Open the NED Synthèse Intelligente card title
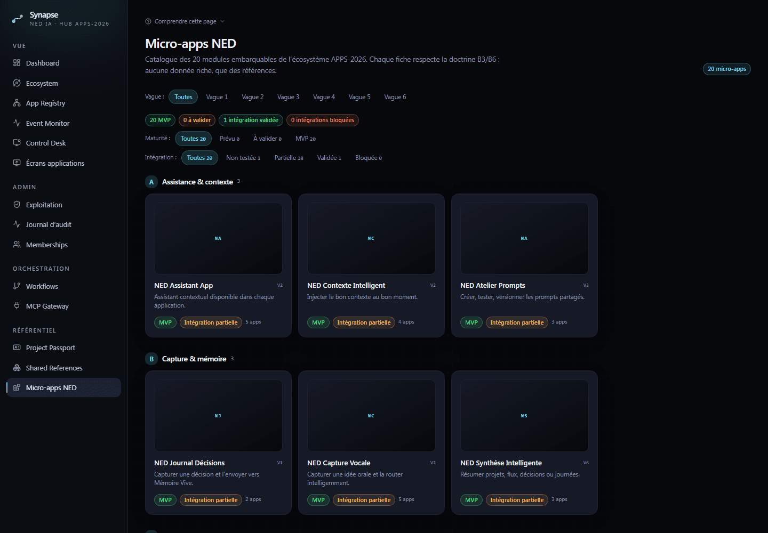Screen dimensions: 768x533 501,463
